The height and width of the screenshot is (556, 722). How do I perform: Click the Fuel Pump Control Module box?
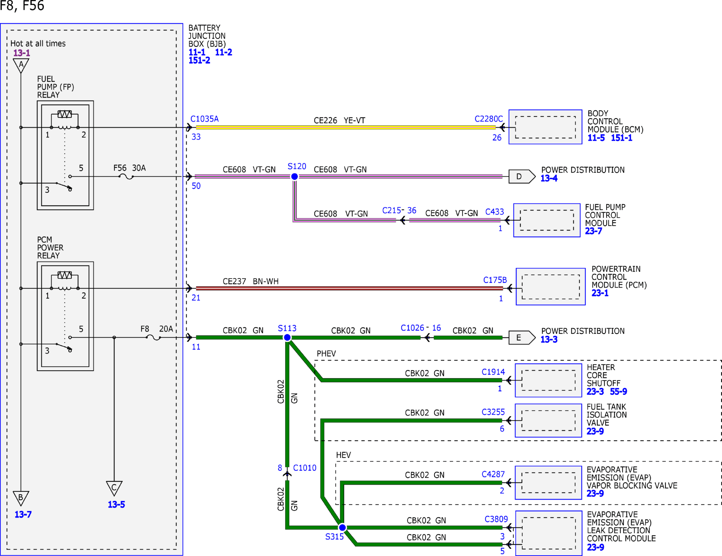coord(547,220)
